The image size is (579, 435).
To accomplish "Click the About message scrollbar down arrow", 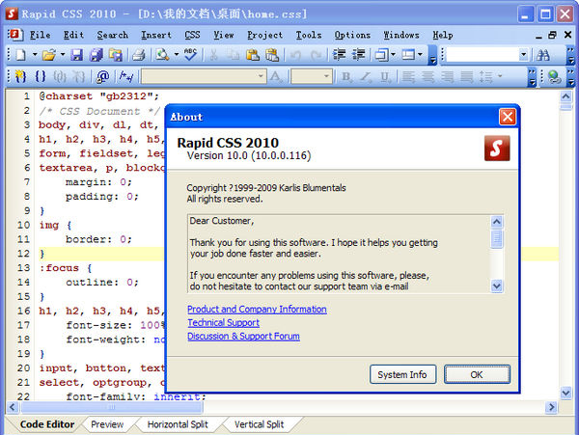I will click(497, 285).
